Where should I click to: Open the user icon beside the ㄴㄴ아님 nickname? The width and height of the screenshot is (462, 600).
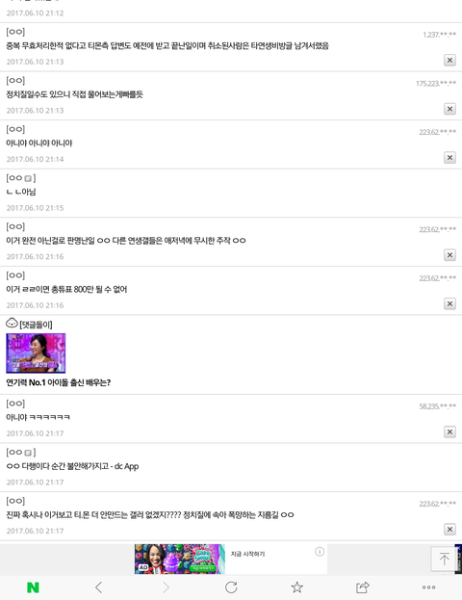tap(28, 178)
